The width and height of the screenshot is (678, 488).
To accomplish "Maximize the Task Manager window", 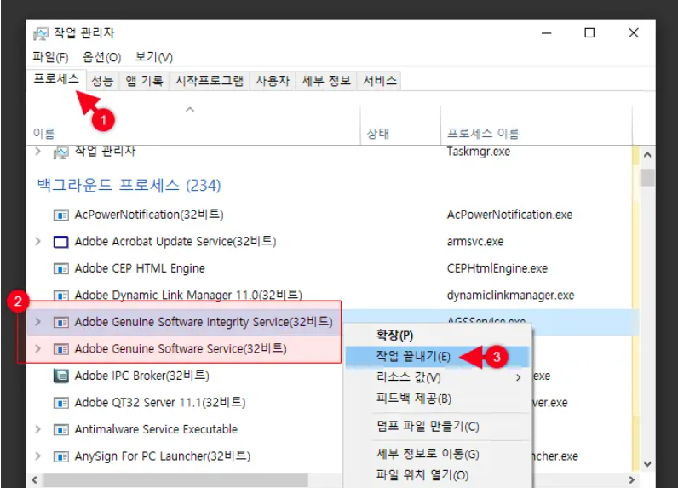I will pyautogui.click(x=589, y=33).
